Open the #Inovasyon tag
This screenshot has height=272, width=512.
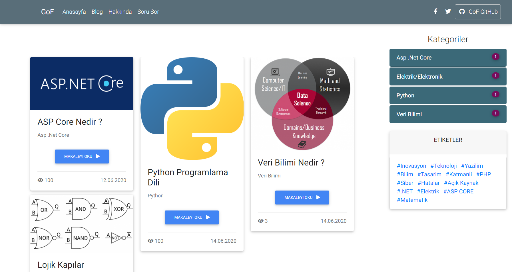(411, 166)
